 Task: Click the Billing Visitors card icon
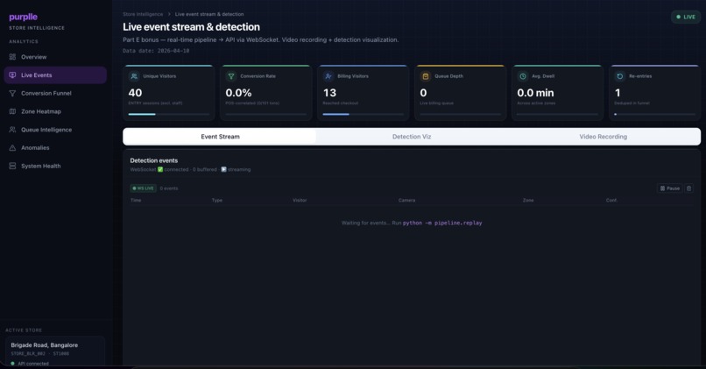click(x=328, y=76)
